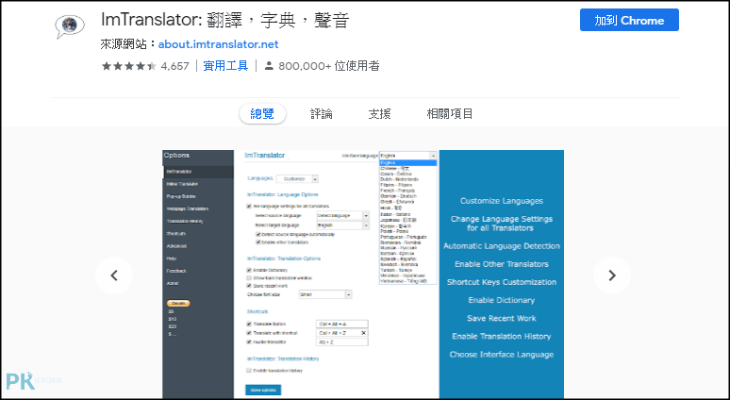This screenshot has height=400, width=730.
Task: Toggle the Translate Button shortcut checkbox
Action: coord(249,324)
